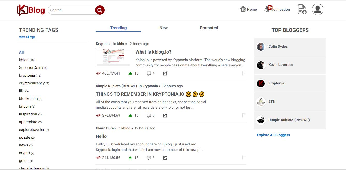Click Kevin Leversee avatar in Top Bloggers
Screen dimensions: 346x170
click(261, 65)
